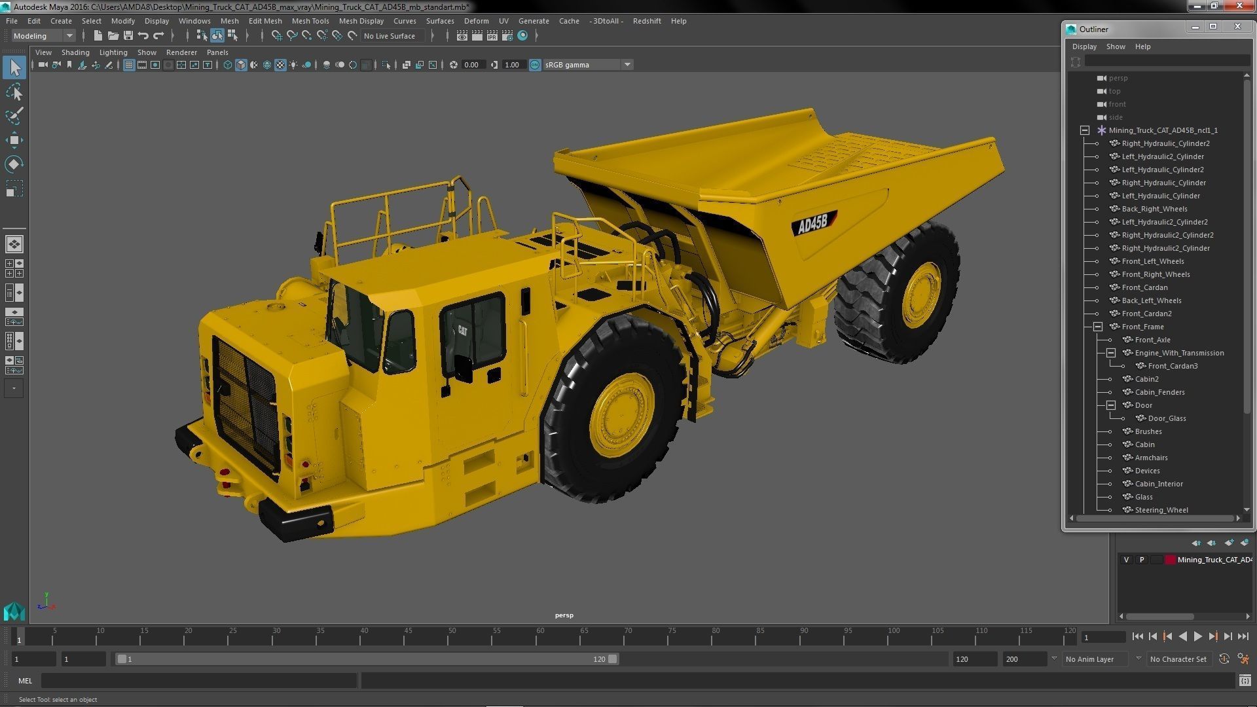Image resolution: width=1257 pixels, height=707 pixels.
Task: Toggle color management ON button
Action: 535,65
